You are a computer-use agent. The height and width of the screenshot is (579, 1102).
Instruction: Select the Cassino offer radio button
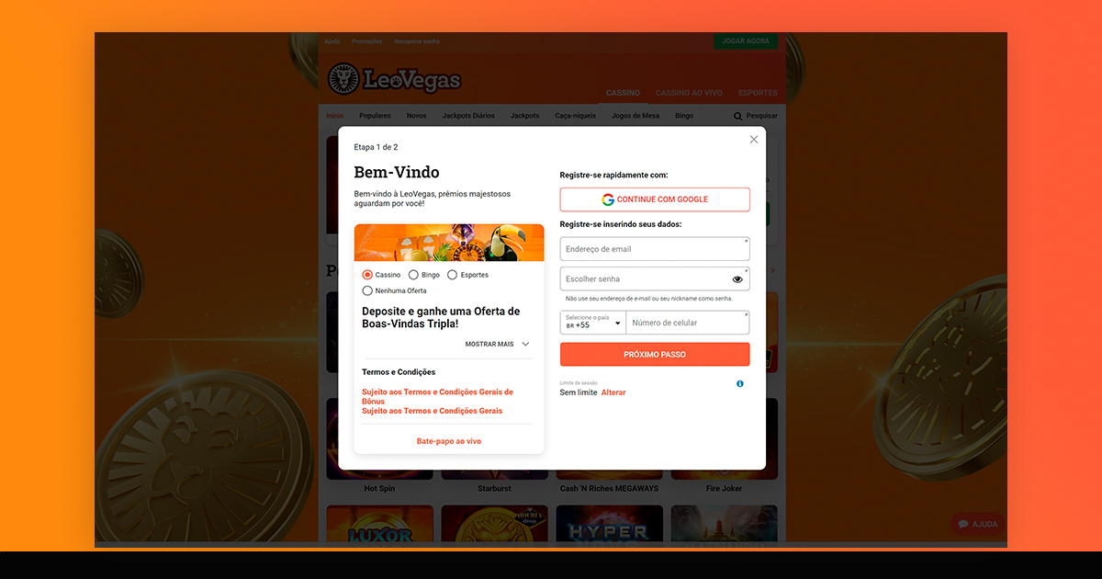click(x=367, y=275)
